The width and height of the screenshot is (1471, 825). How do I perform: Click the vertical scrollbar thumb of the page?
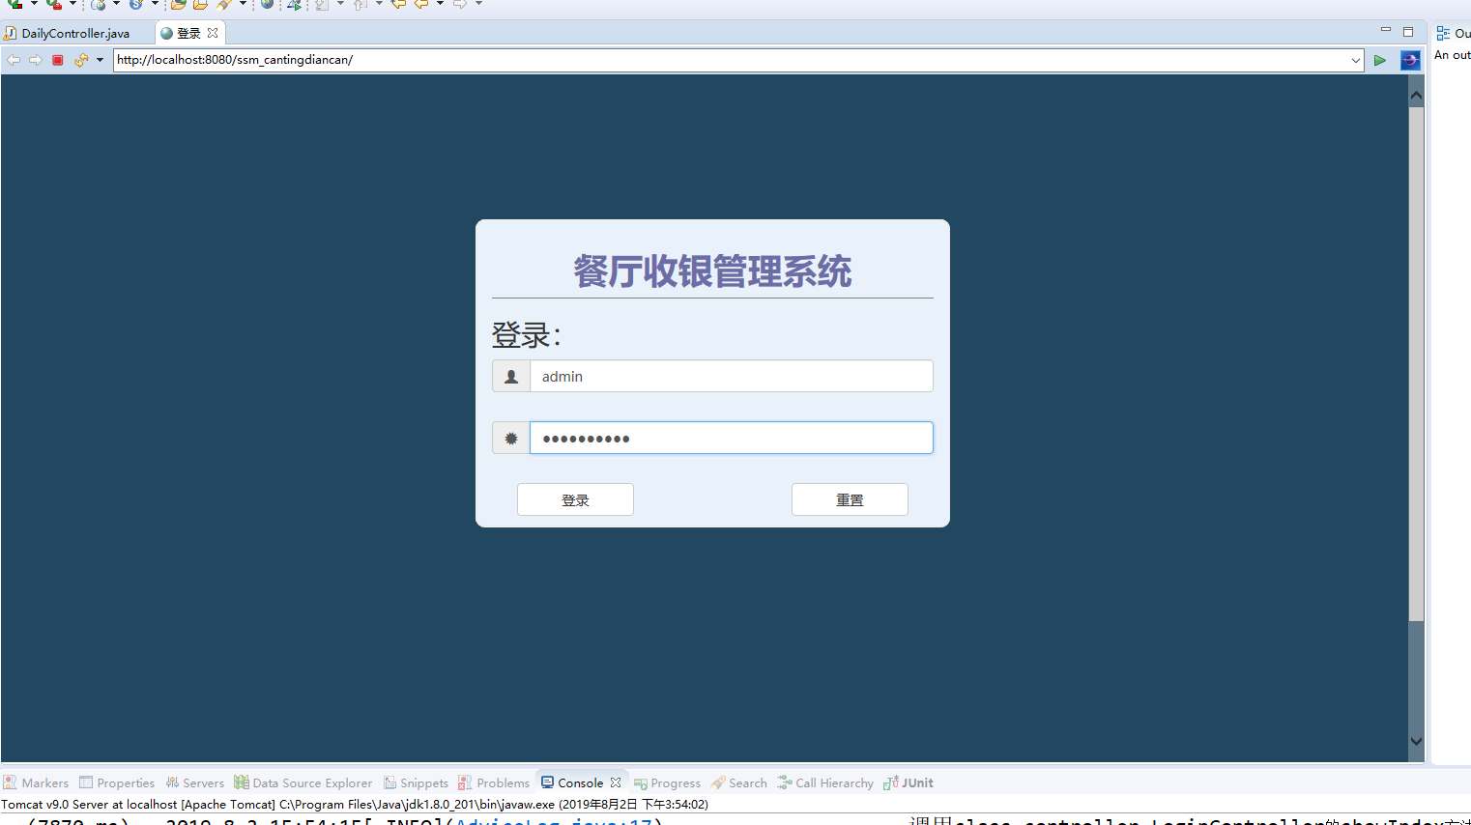[1416, 363]
